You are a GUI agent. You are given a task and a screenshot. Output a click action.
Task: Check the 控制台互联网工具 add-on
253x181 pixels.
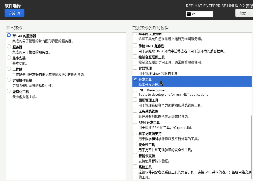point(135,57)
